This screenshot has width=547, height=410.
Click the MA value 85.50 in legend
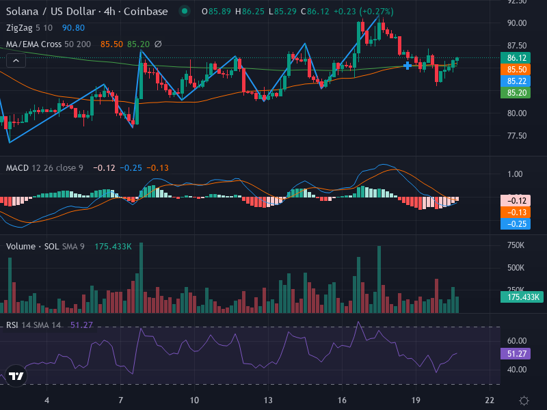click(x=111, y=44)
